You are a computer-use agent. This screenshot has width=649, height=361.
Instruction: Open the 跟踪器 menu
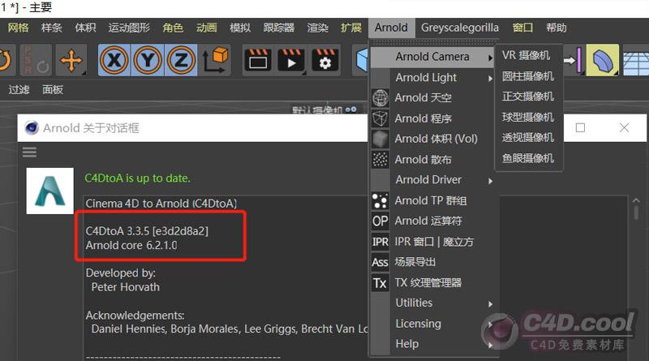pos(279,28)
